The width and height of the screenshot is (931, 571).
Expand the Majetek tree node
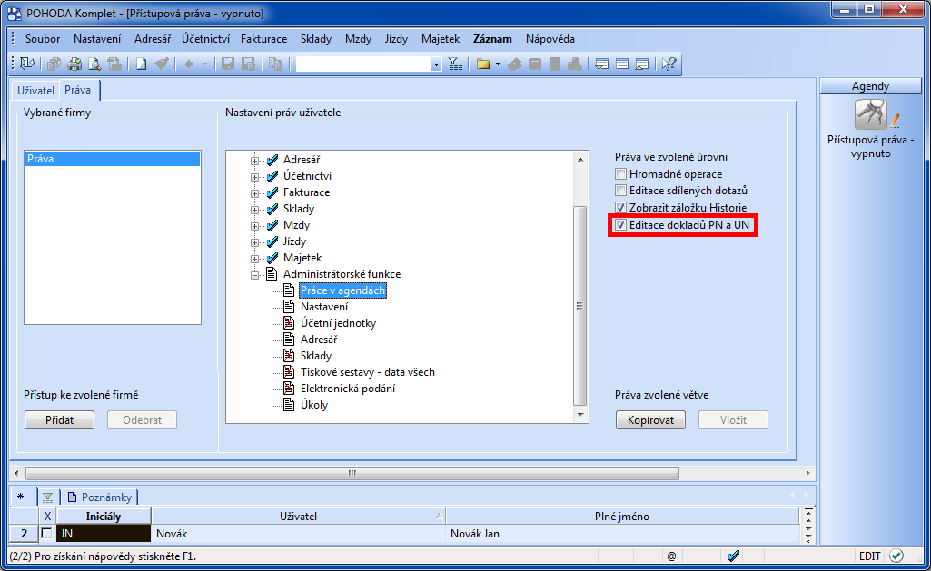pos(254,258)
